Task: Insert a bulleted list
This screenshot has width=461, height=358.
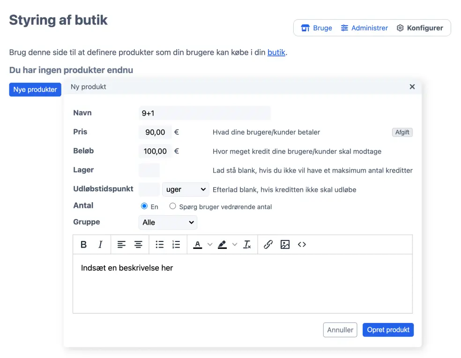Action: [x=160, y=244]
